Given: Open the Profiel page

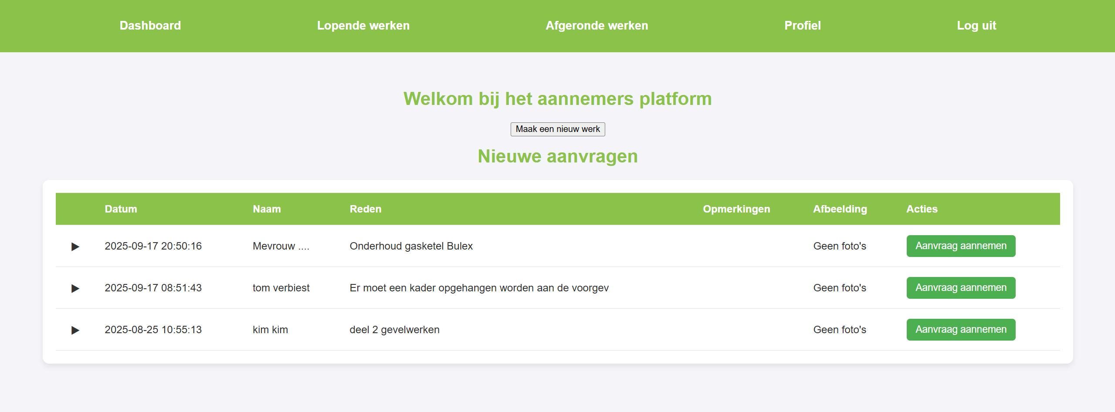Looking at the screenshot, I should [802, 26].
